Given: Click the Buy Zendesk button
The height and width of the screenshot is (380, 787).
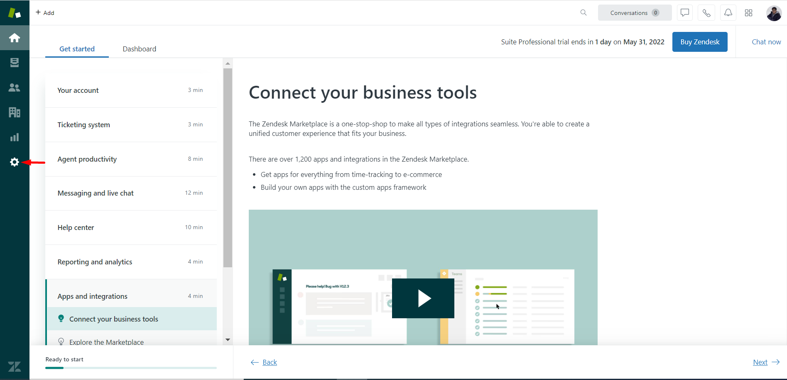Looking at the screenshot, I should pyautogui.click(x=700, y=42).
